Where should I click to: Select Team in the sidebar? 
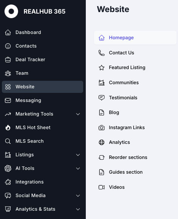(22, 73)
